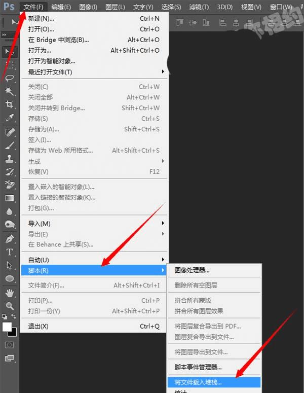The width and height of the screenshot is (304, 393).
Task: Choose 在 Bridge 中浏览(B)...
Action: click(x=94, y=40)
